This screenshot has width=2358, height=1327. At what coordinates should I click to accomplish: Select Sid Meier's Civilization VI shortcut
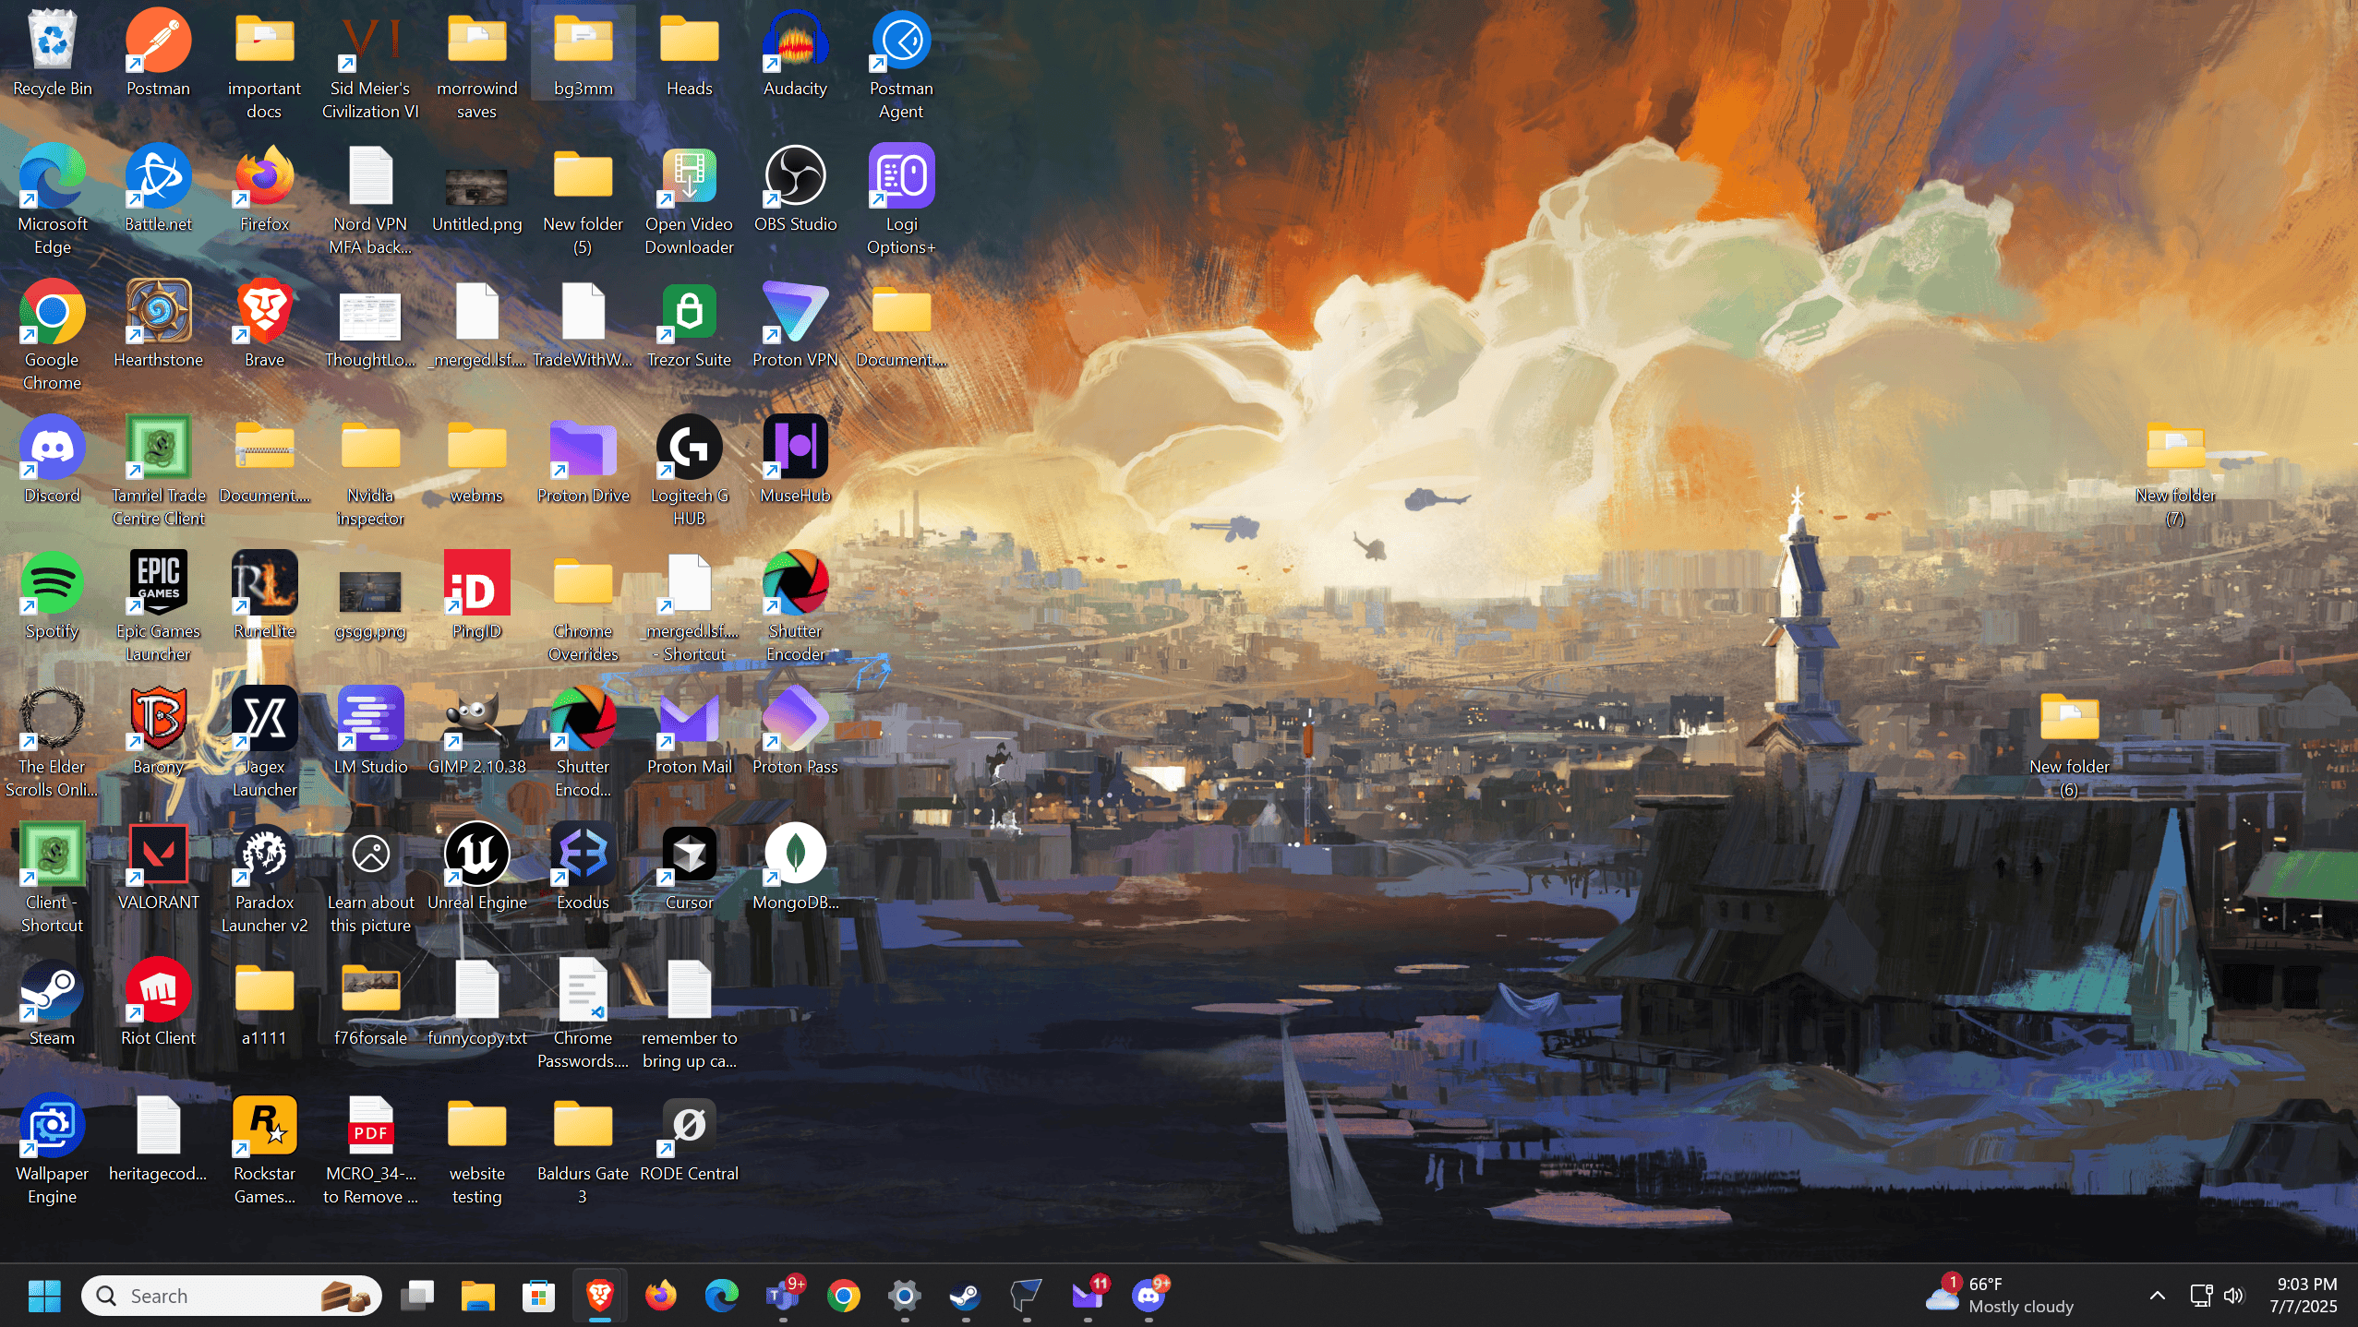[x=370, y=65]
